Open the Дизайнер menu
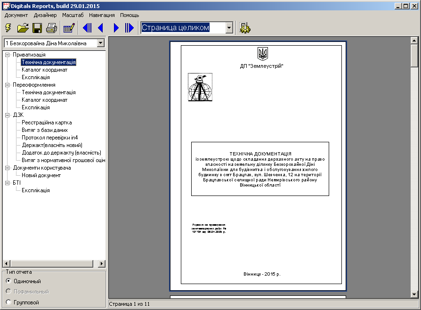Screen dimensions: 421x310 45,16
